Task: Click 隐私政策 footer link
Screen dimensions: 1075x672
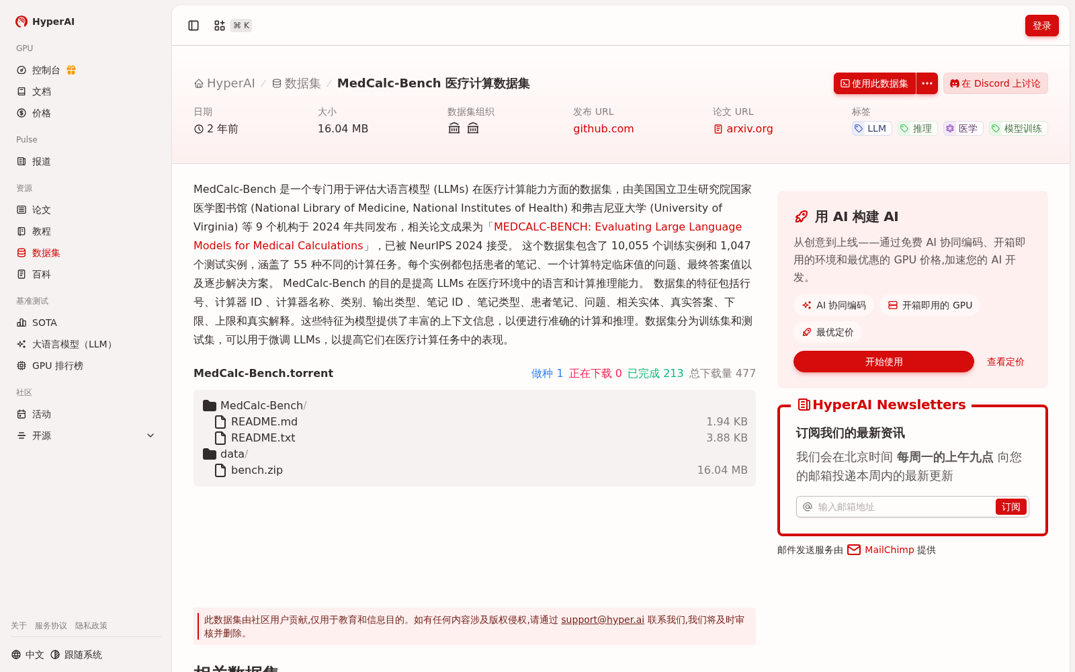Action: (91, 626)
